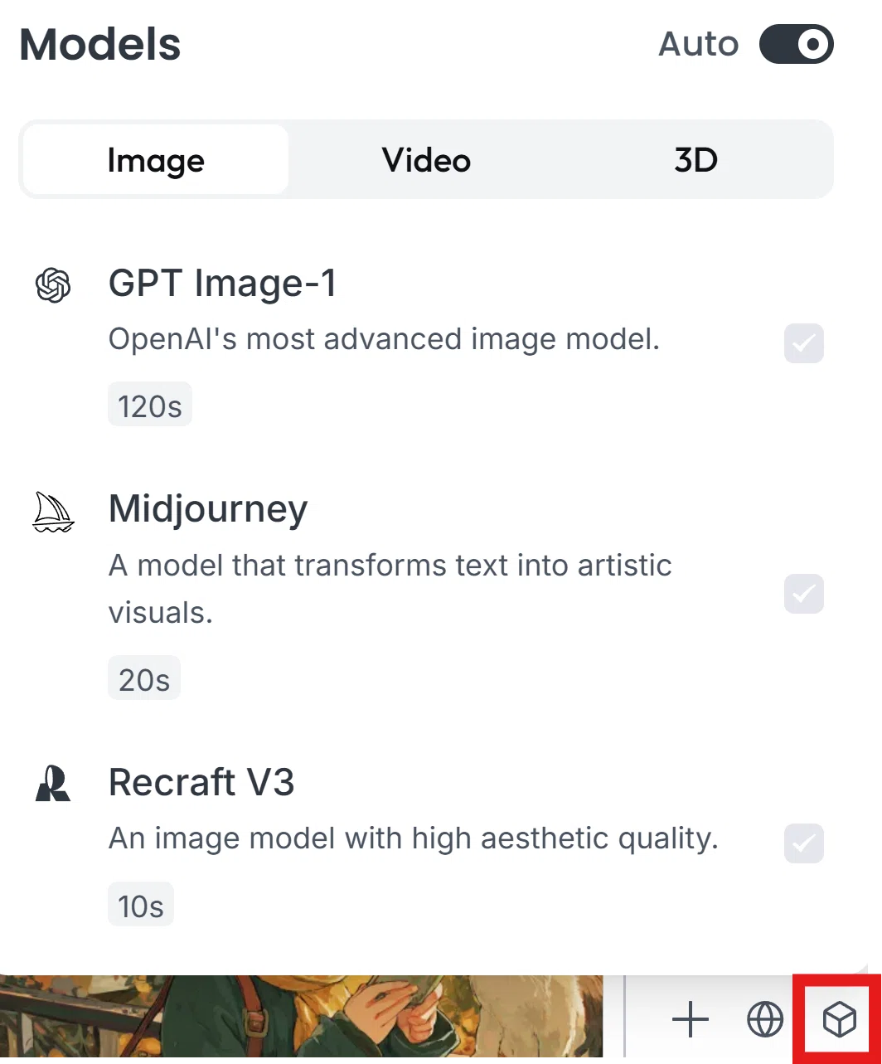Select the Recraft V3 model title

(201, 782)
